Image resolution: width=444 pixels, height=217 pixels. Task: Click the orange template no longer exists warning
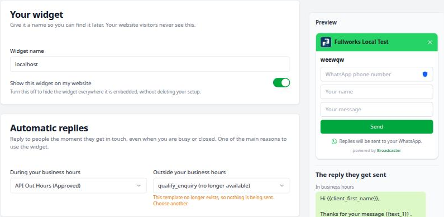pyautogui.click(x=213, y=200)
